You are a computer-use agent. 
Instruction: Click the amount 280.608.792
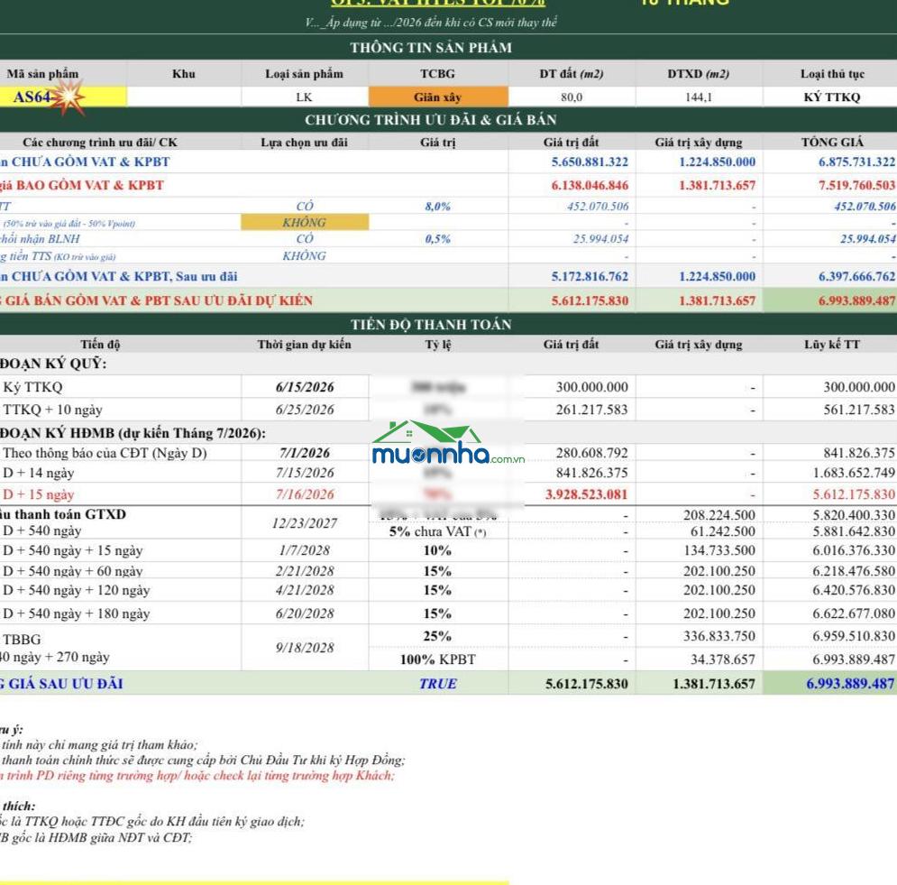591,453
